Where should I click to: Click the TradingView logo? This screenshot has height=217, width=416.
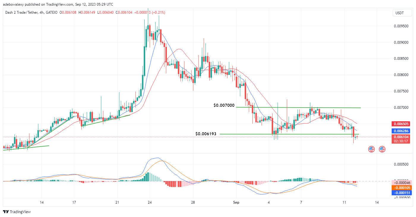pyautogui.click(x=17, y=212)
